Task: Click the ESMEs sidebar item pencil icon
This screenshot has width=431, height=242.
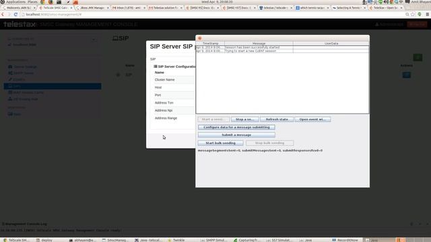Action: pos(10,79)
